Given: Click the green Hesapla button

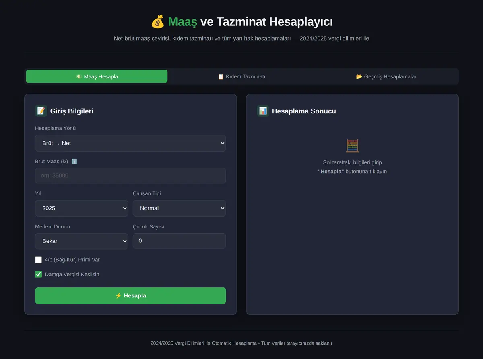Looking at the screenshot, I should (130, 295).
